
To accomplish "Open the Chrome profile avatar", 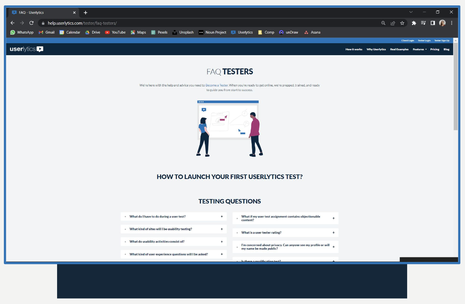I will click(x=442, y=23).
